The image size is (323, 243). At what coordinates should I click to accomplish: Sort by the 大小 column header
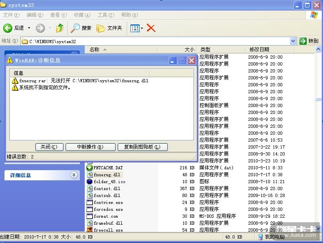(177, 49)
